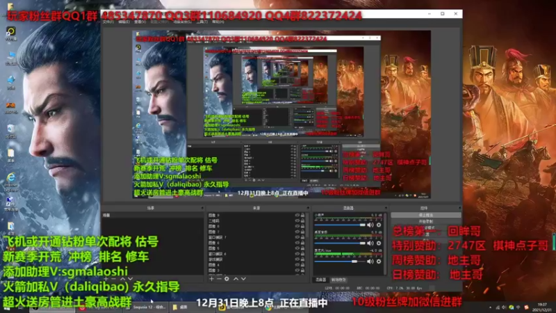Click the LIVE: 00:00:00 status text
Screen dimensions: 556x313
337,288
